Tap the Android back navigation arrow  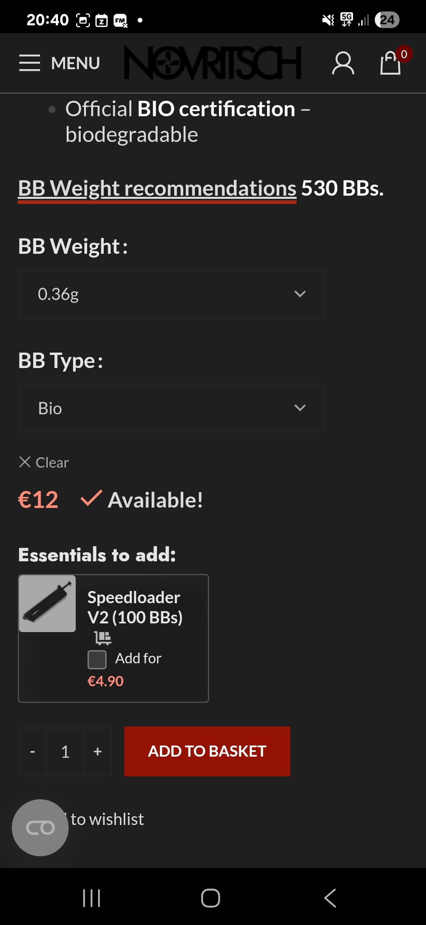point(331,898)
